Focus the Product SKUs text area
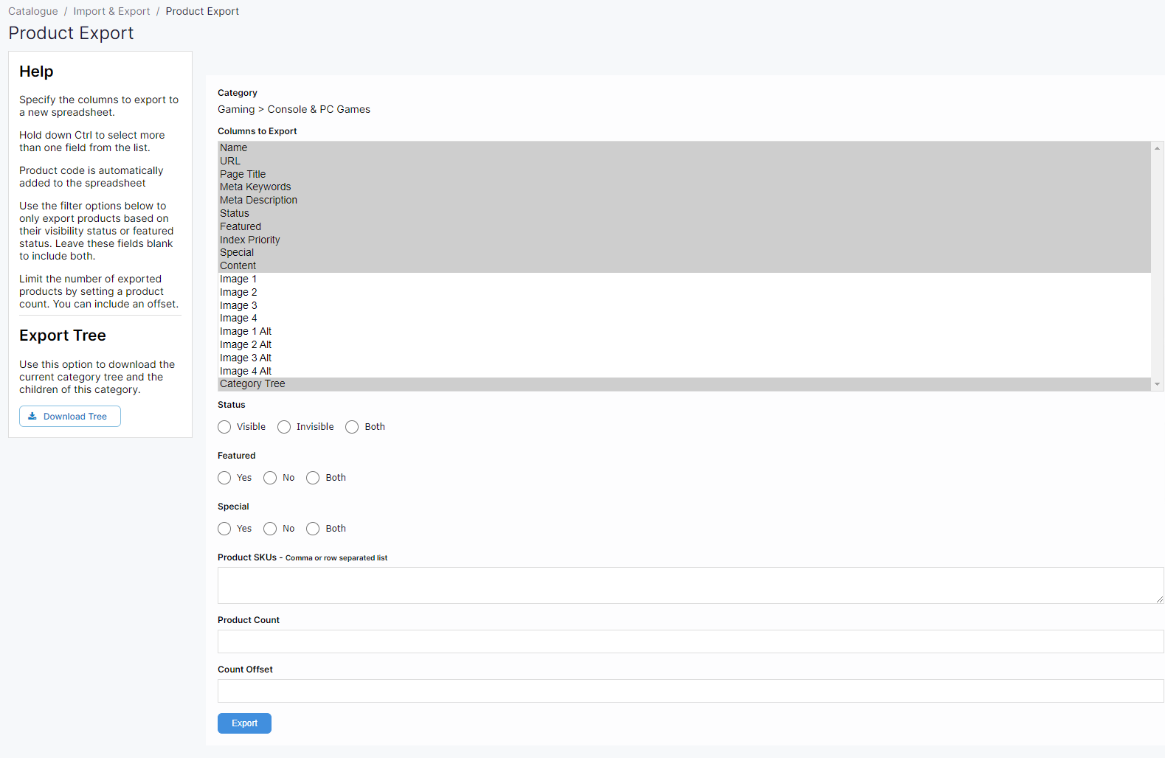This screenshot has height=758, width=1165. (x=690, y=585)
